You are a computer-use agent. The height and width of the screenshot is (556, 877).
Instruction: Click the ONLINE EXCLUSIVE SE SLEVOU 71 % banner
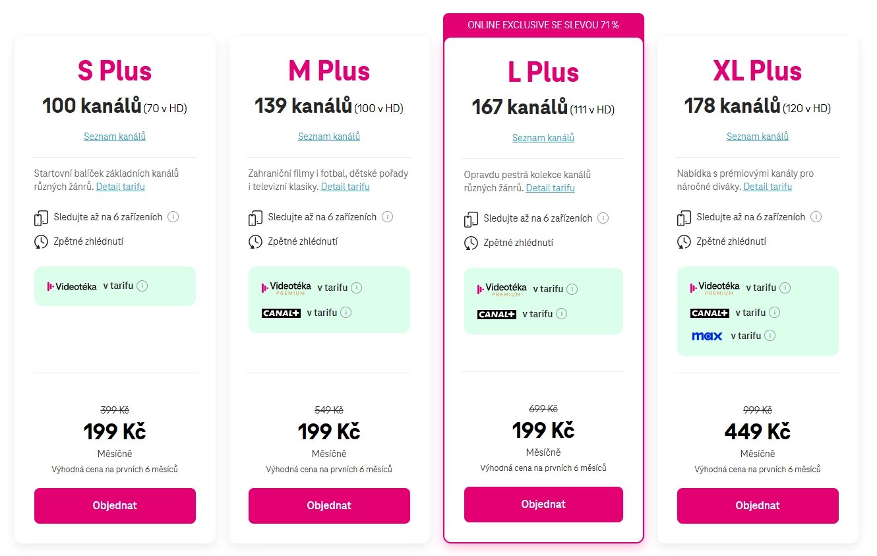pyautogui.click(x=543, y=25)
